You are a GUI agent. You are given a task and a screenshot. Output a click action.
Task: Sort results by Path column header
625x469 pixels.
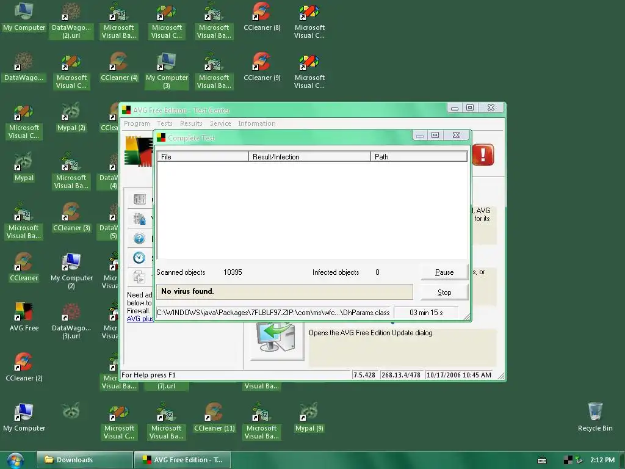coord(419,157)
